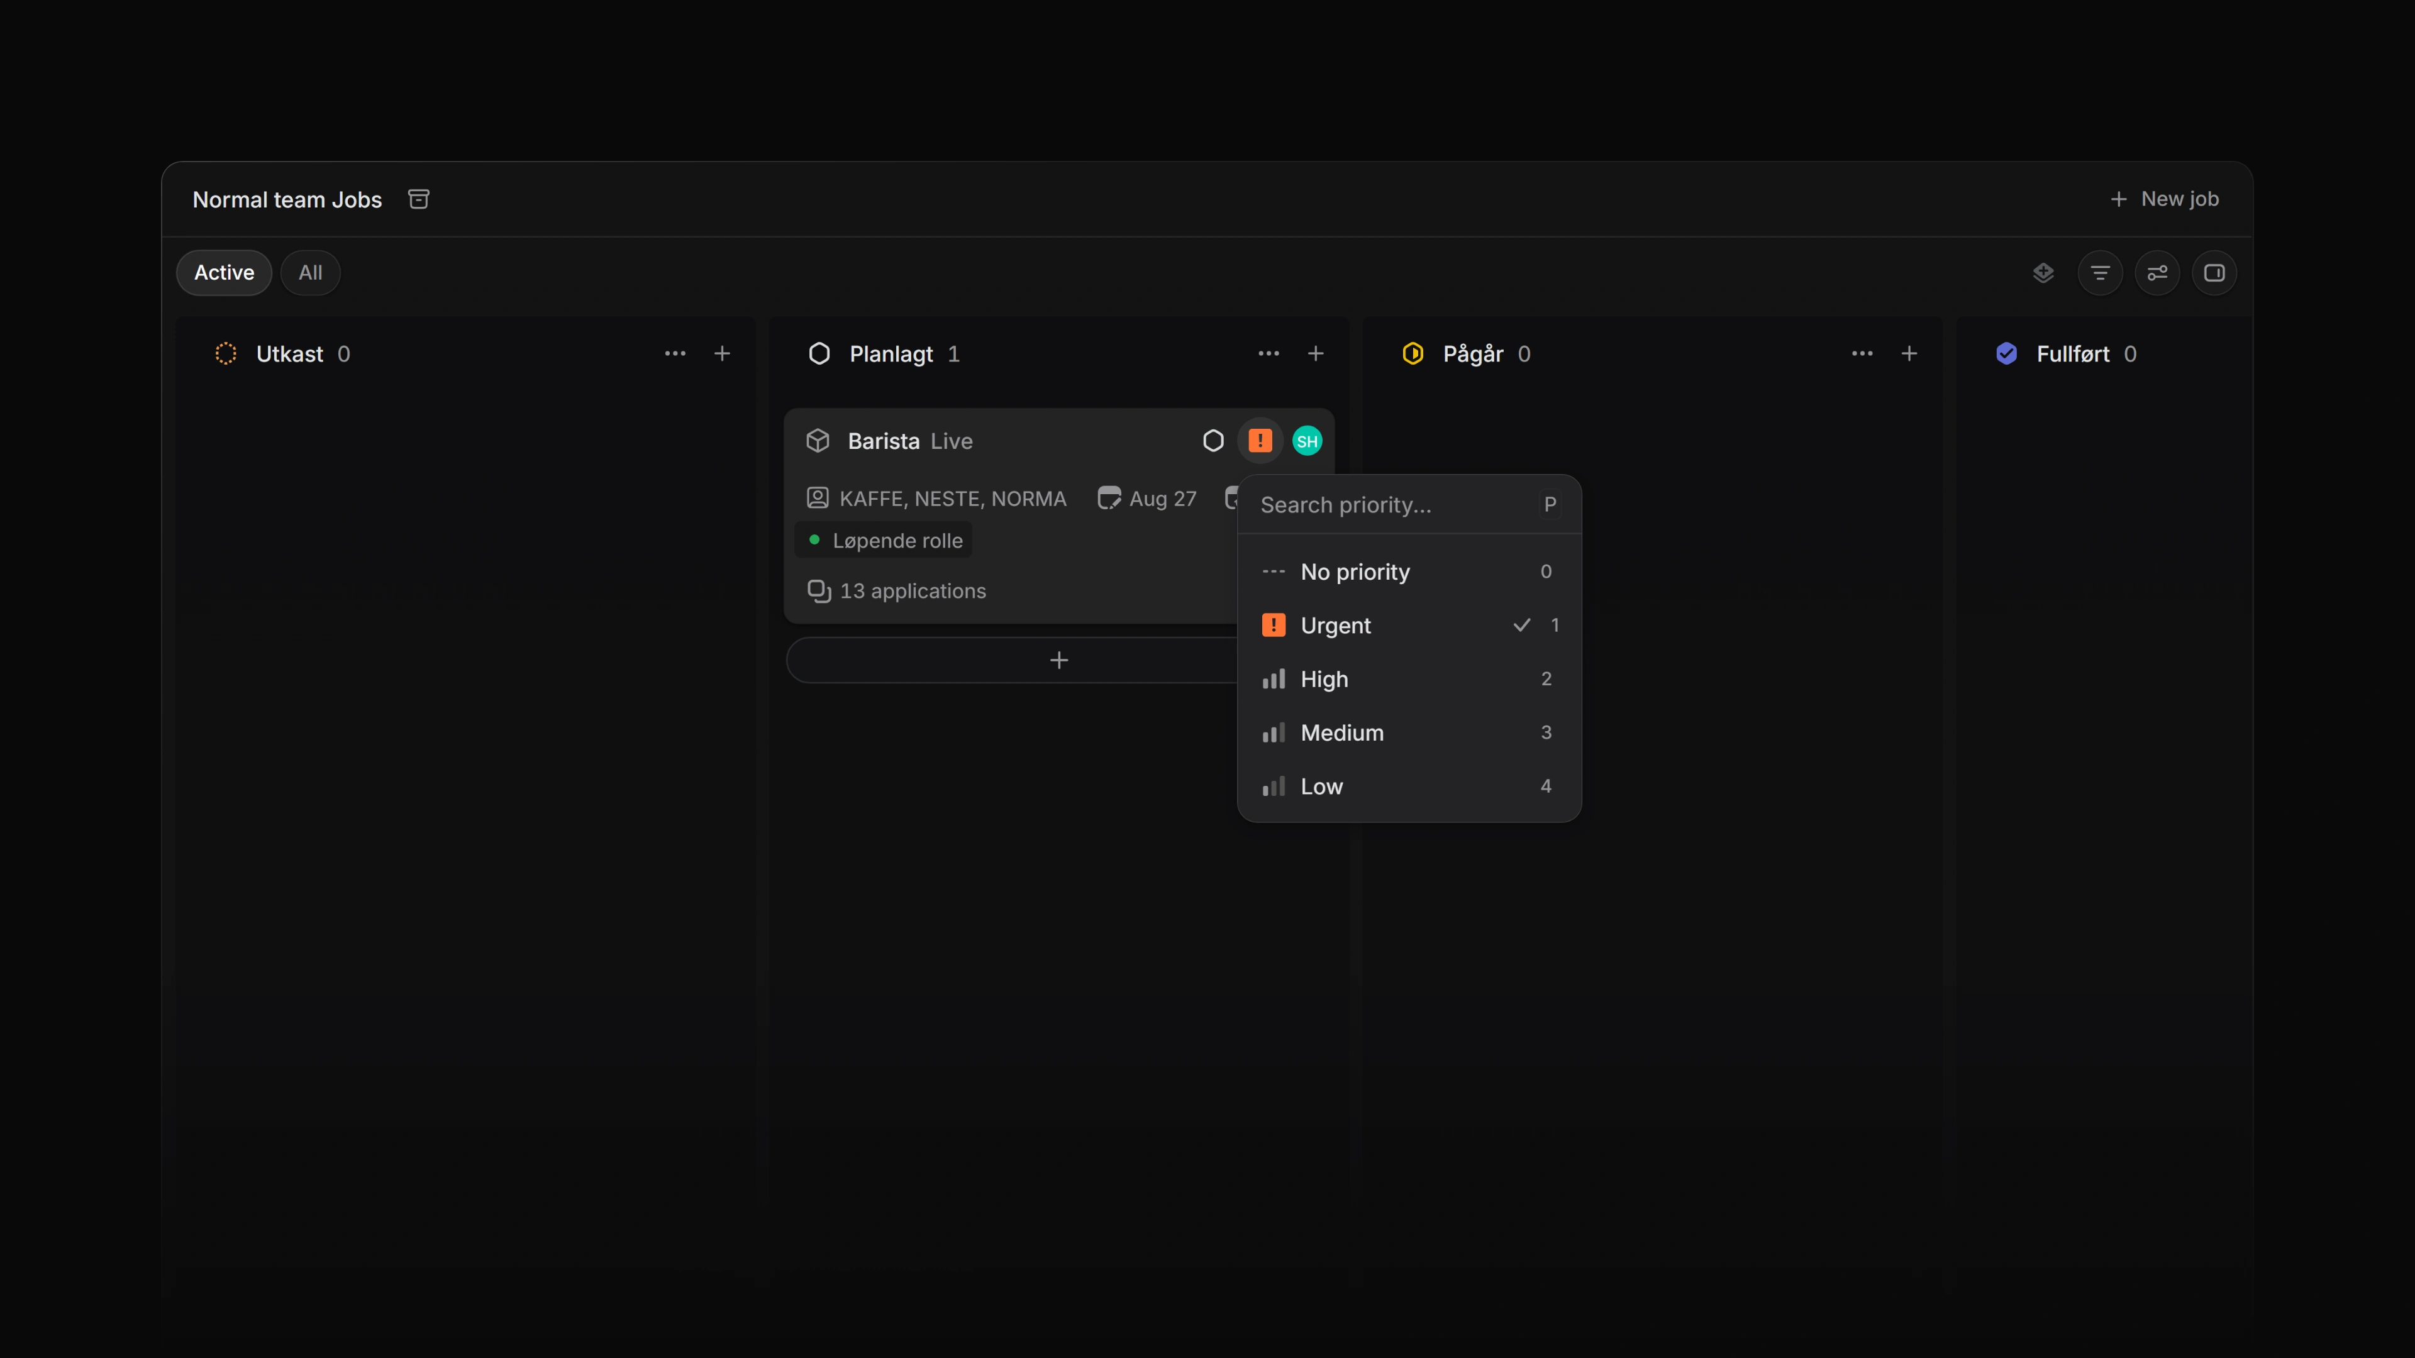Open Utkast column more options menu

(x=675, y=353)
